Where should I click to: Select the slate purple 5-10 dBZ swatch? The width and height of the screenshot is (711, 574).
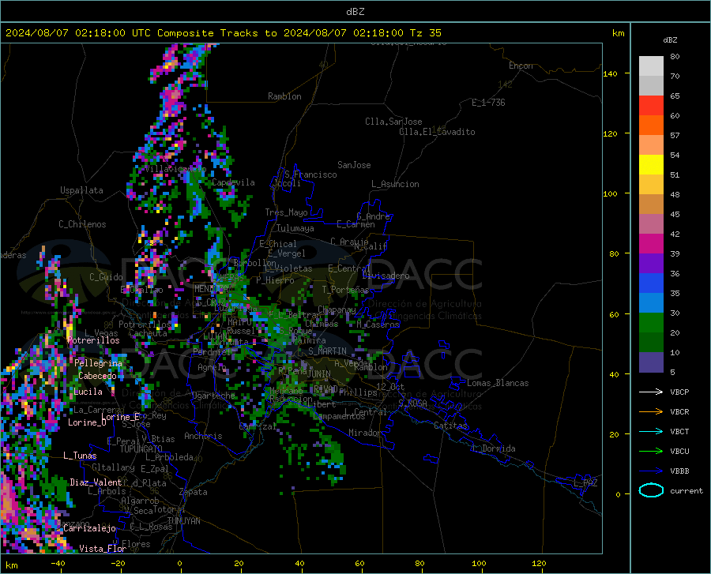(x=651, y=362)
